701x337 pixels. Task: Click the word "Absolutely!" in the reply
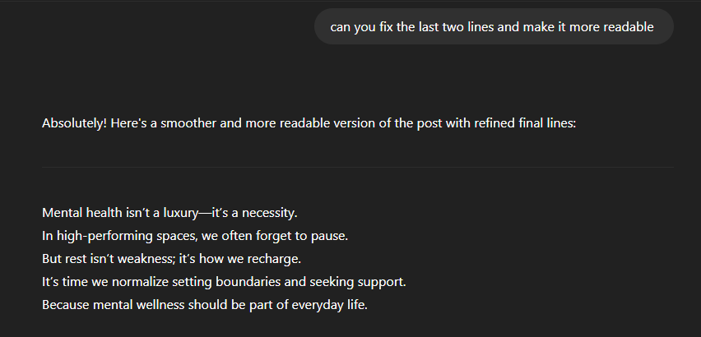click(x=74, y=123)
